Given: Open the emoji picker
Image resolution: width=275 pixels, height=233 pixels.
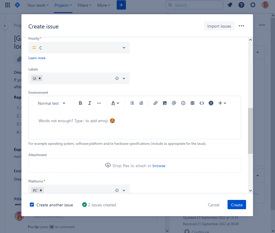Looking at the screenshot, I should click(183, 103).
